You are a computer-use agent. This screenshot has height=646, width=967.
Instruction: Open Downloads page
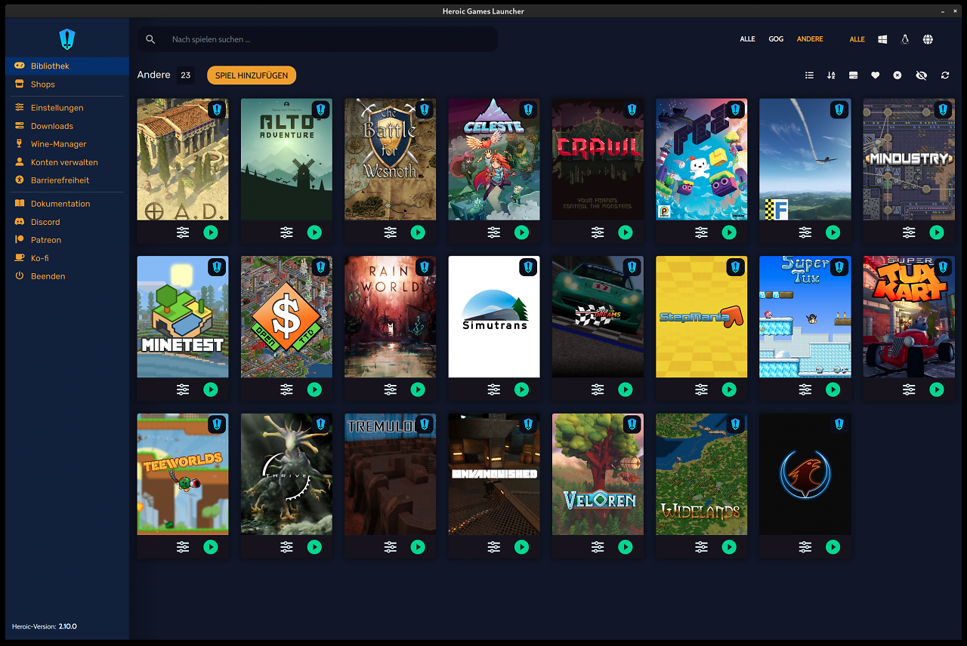tap(67, 126)
